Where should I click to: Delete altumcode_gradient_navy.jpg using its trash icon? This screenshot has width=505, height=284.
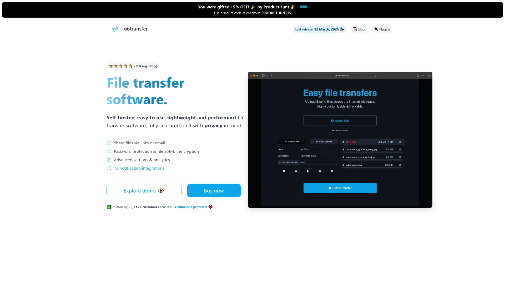[x=400, y=149]
